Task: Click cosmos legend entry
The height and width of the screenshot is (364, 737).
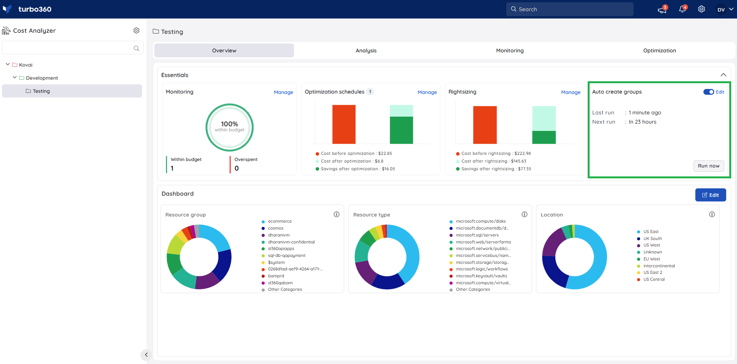Action: tap(272, 228)
